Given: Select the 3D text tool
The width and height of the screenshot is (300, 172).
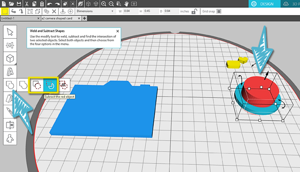Looking at the screenshot, I should click(10, 71).
